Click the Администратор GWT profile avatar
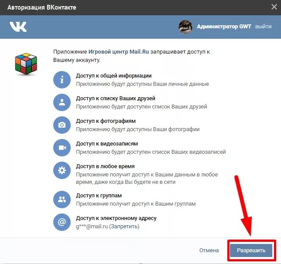Screen dimensions: 281x264 coord(185,27)
